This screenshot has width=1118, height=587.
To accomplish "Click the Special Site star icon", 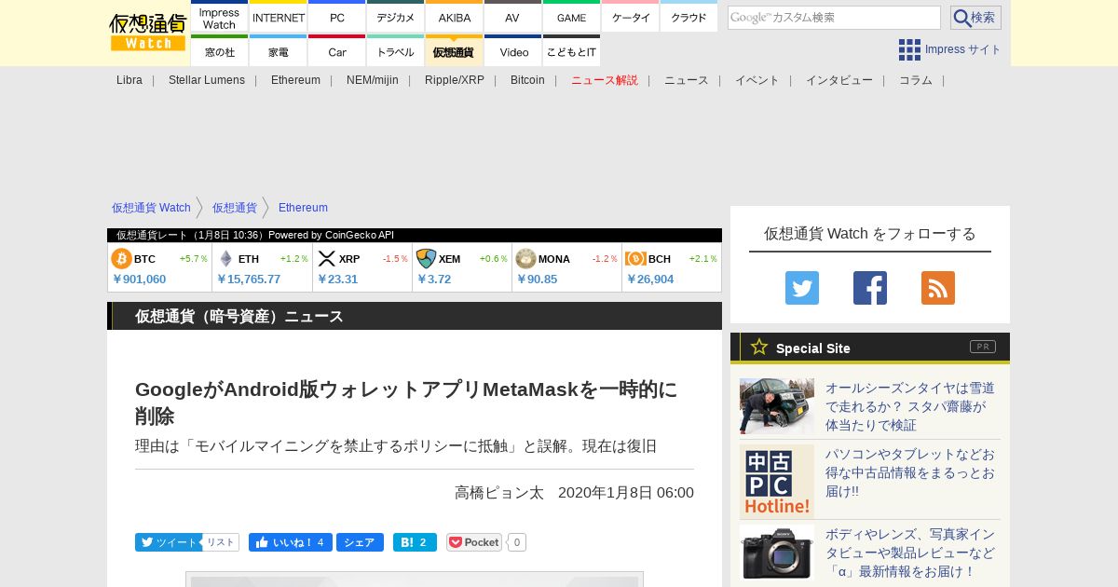I will click(x=759, y=347).
